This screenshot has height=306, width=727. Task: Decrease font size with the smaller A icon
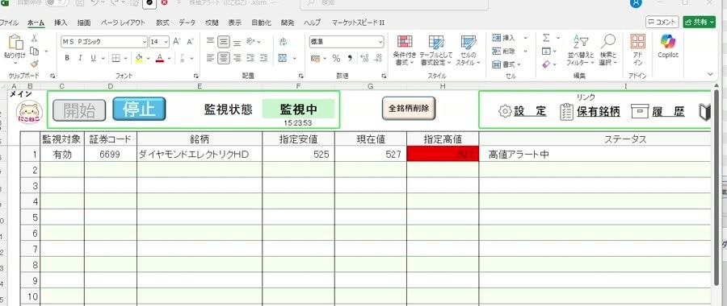pyautogui.click(x=190, y=42)
